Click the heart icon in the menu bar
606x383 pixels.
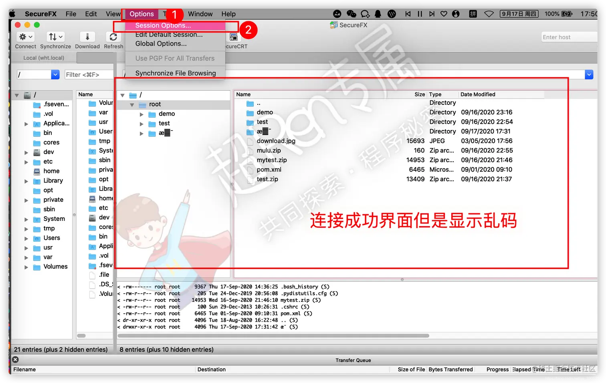pos(444,14)
